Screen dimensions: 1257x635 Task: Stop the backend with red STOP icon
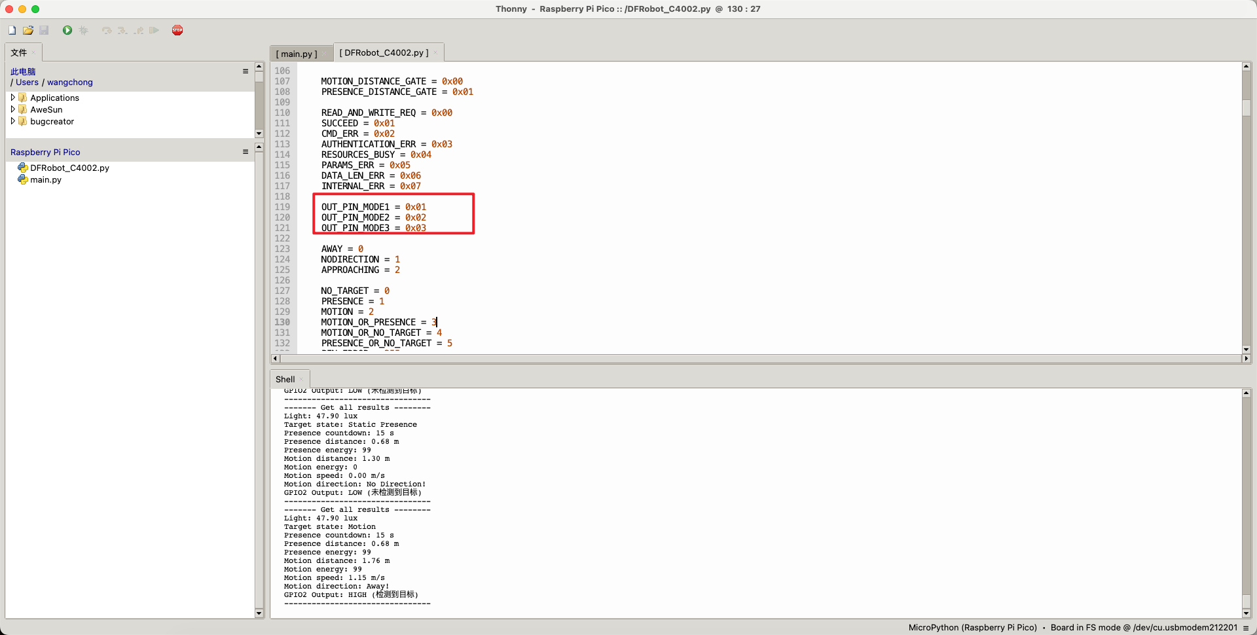177,30
